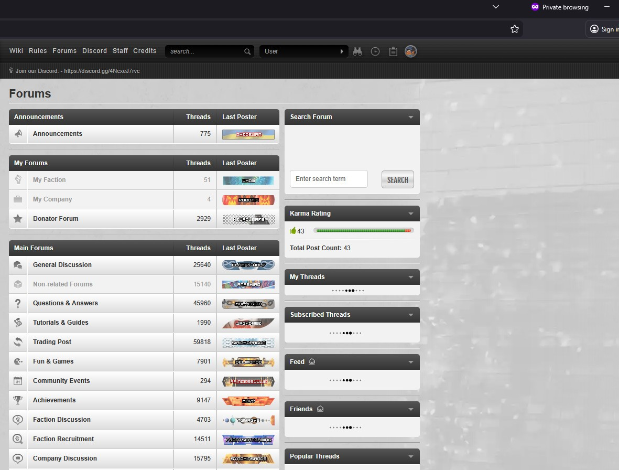Click the SEARCH button

tap(397, 180)
